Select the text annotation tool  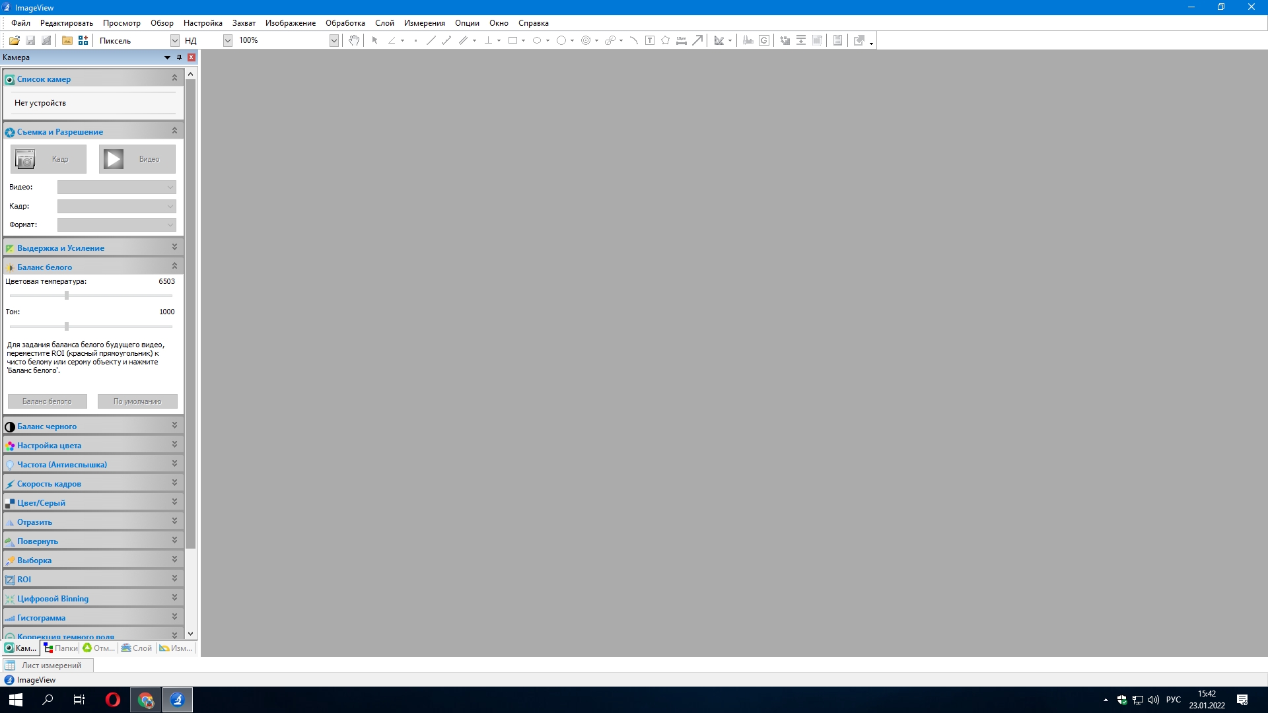650,40
